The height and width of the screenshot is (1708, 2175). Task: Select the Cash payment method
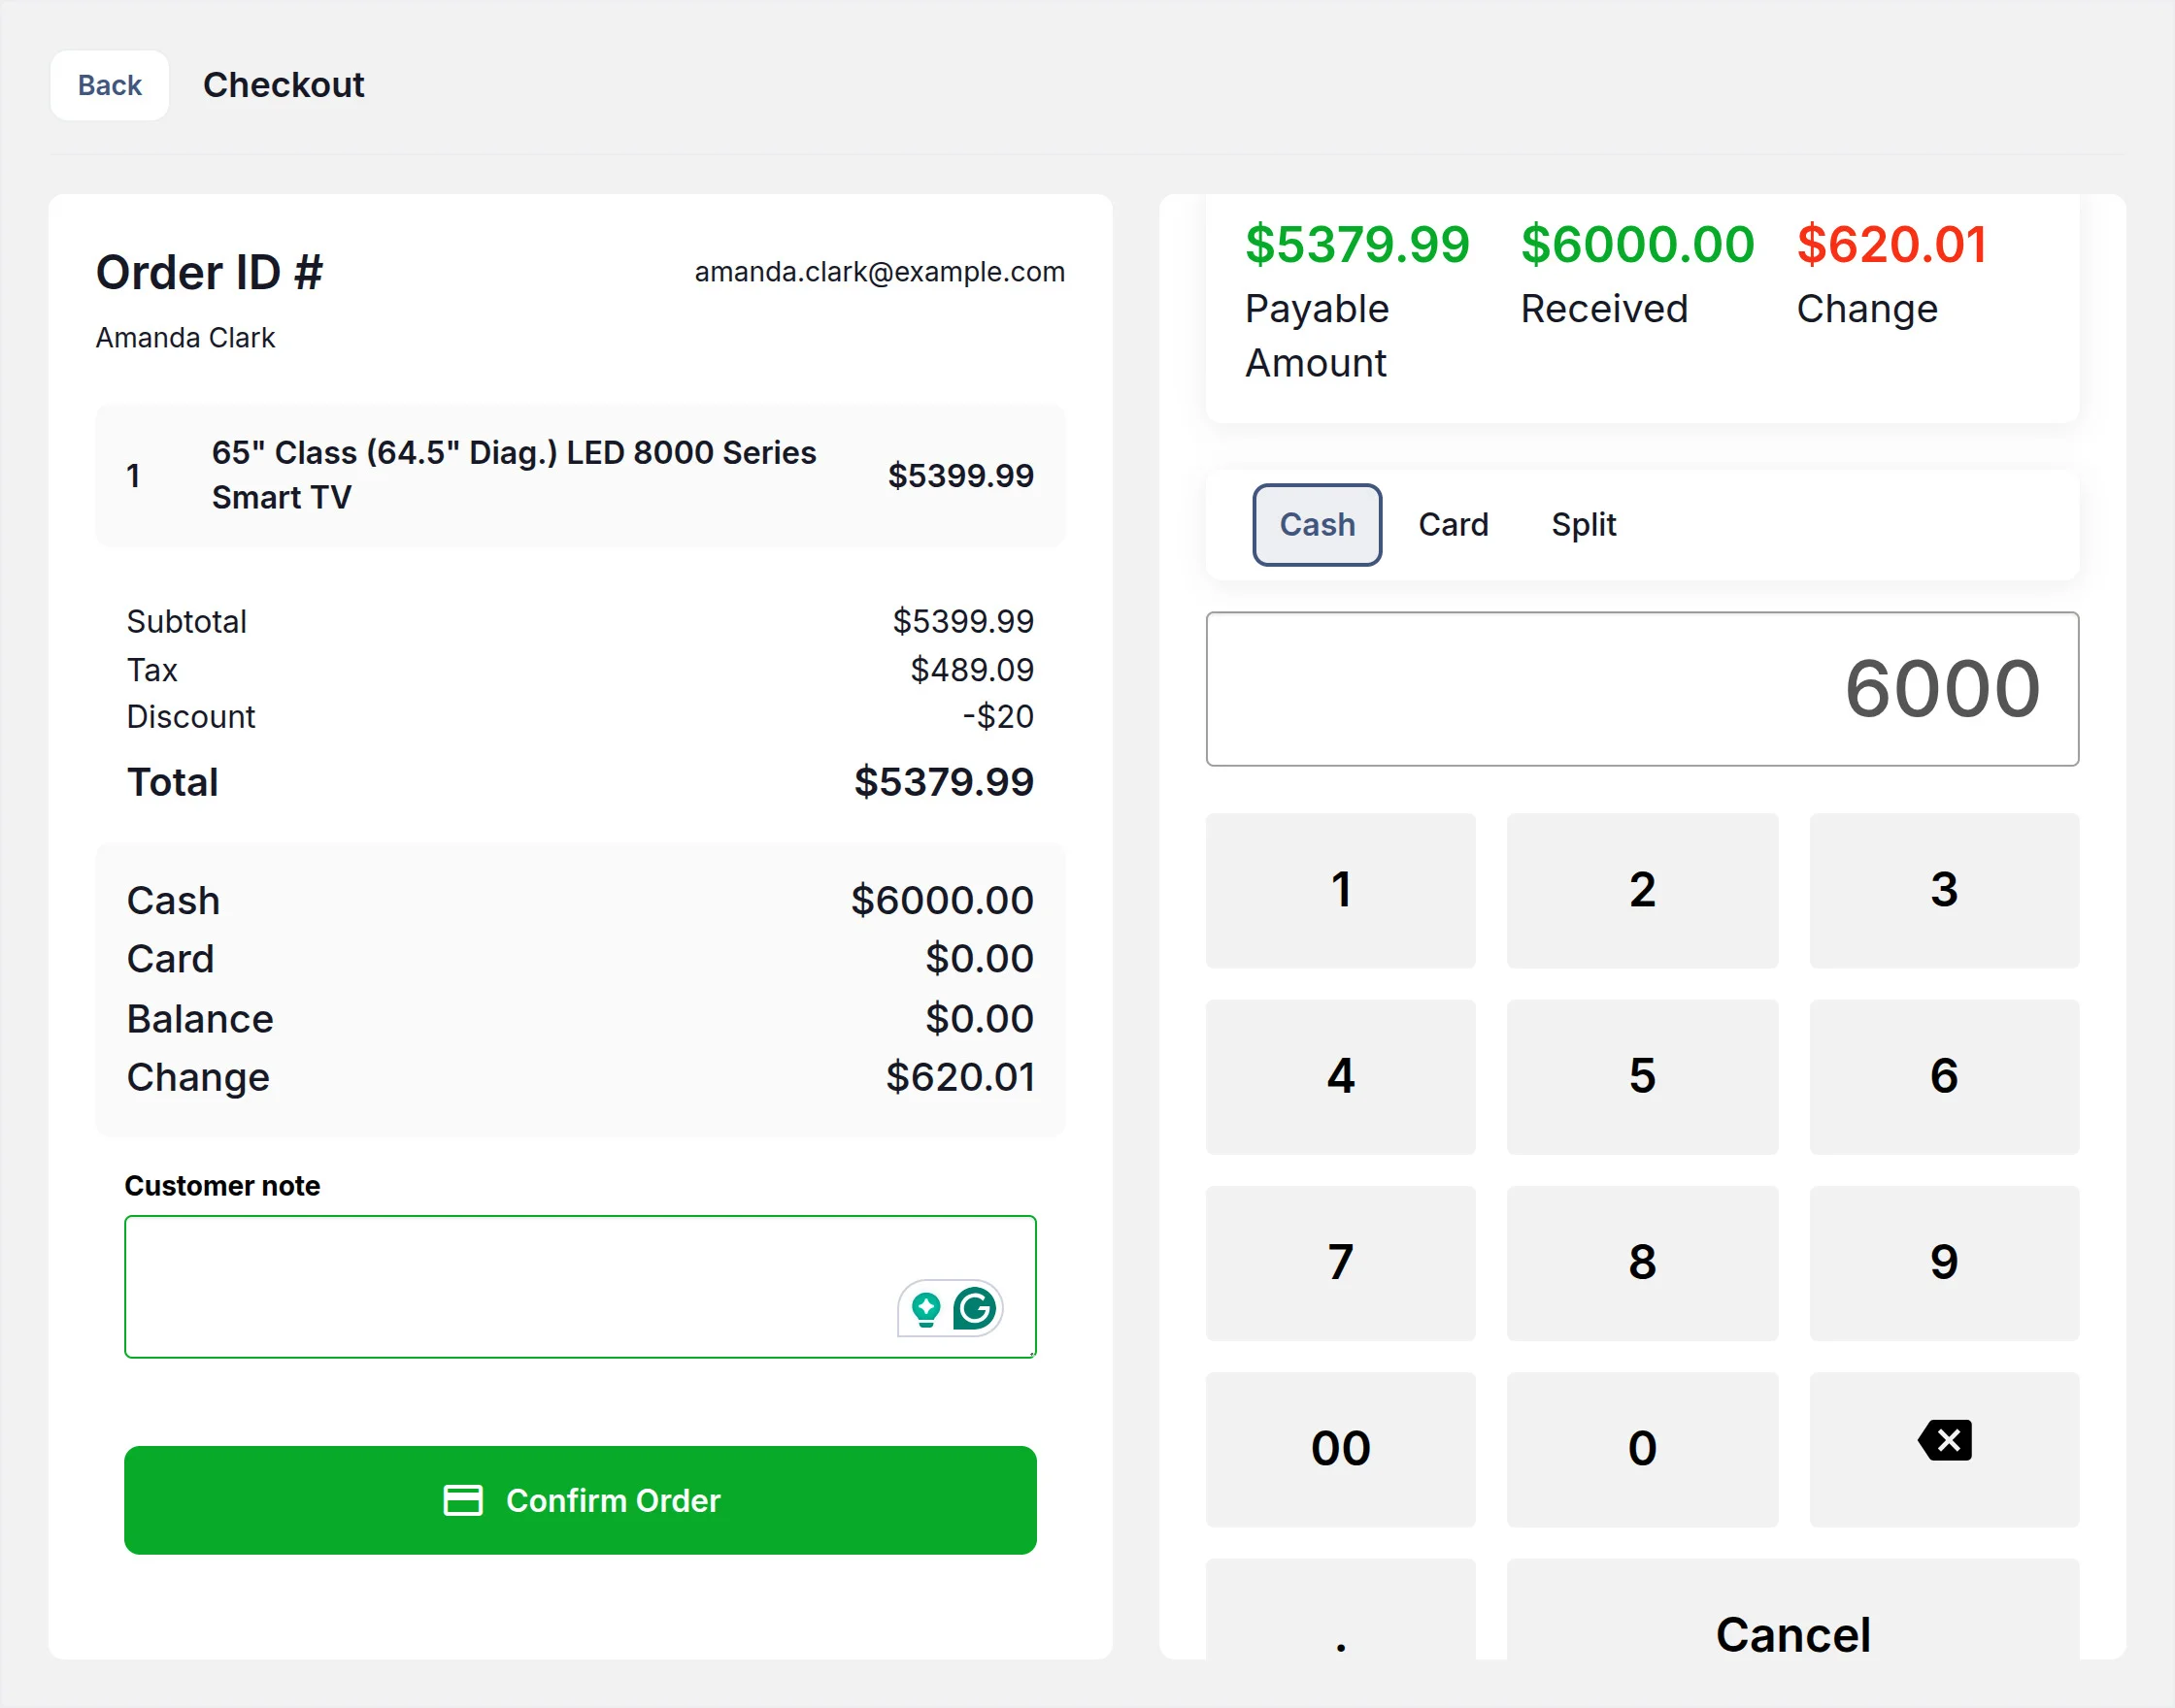[1317, 525]
